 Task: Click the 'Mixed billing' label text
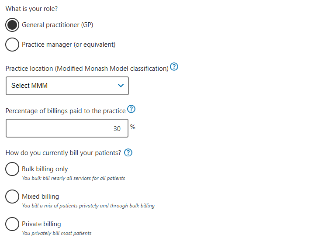click(x=40, y=197)
